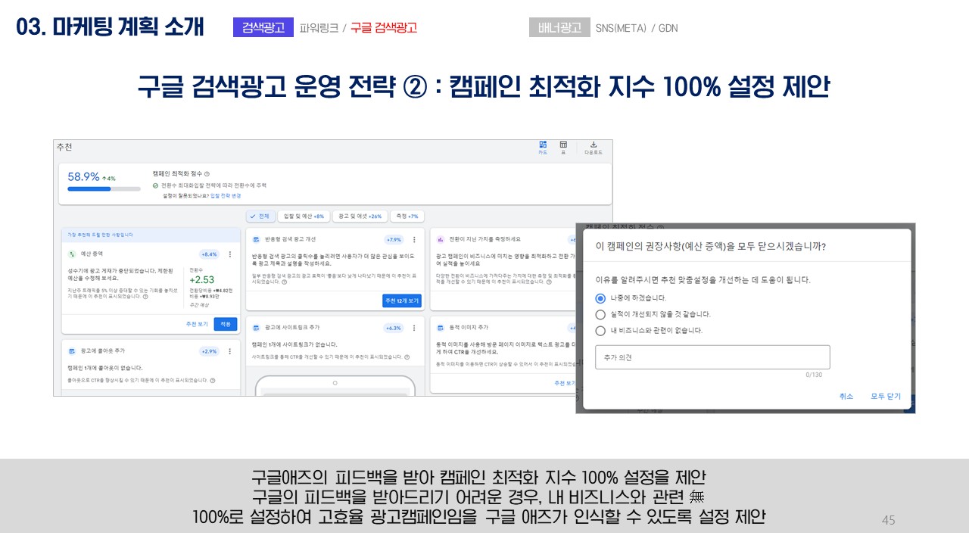Click help icon beside 캠페인 최적화 점수

click(x=207, y=173)
